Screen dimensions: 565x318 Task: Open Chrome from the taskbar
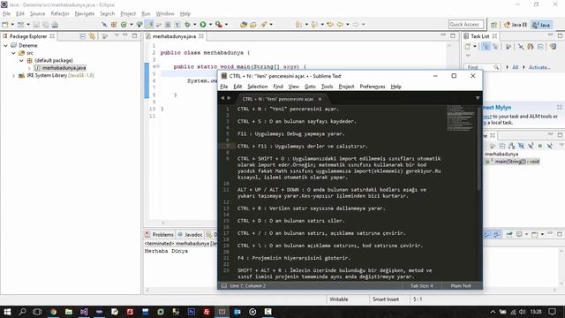[x=53, y=312]
